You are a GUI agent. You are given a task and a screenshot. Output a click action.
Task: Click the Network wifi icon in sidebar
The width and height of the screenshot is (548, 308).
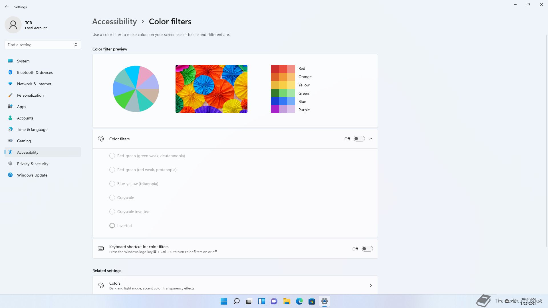[10, 84]
